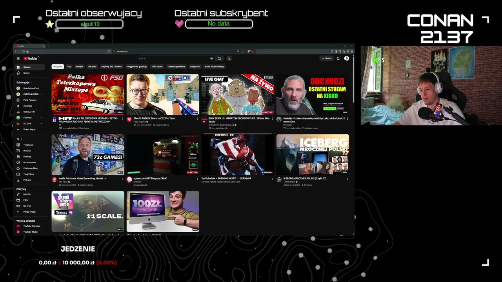Play the 72¢ Games Pakistan market thumbnail
Image resolution: width=502 pixels, height=282 pixels.
(88, 155)
